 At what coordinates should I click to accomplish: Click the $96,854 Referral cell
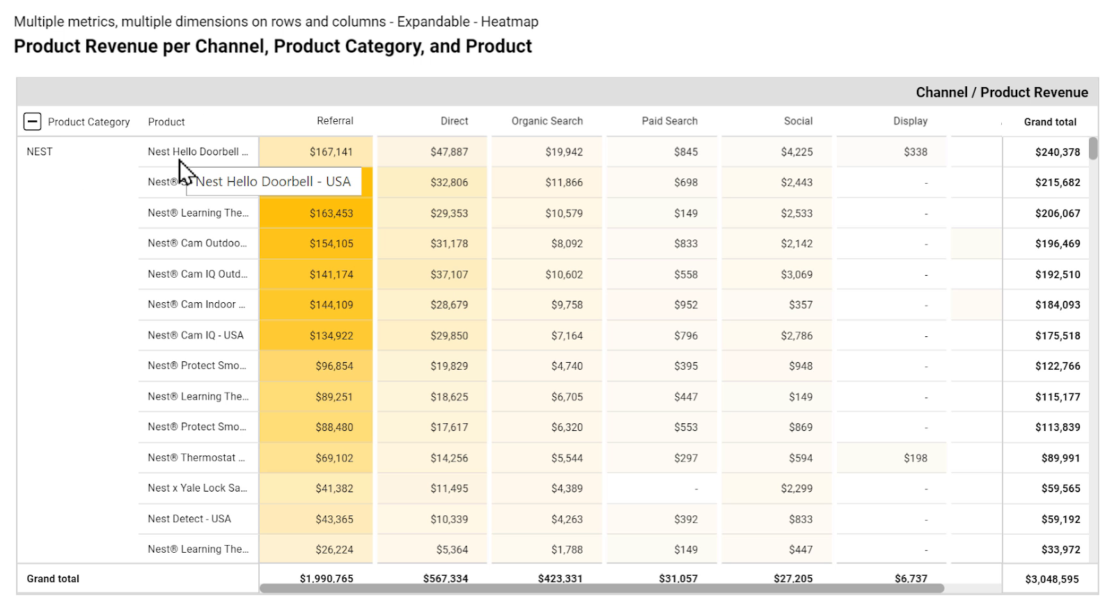[316, 366]
